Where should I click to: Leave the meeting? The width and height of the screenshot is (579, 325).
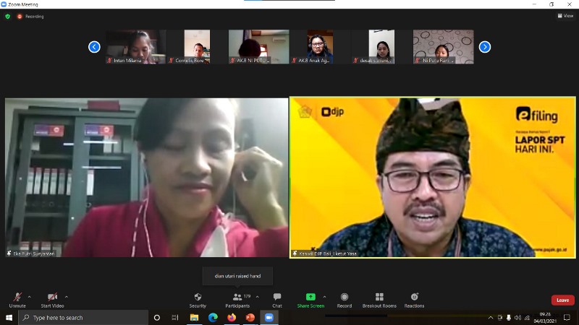click(562, 300)
